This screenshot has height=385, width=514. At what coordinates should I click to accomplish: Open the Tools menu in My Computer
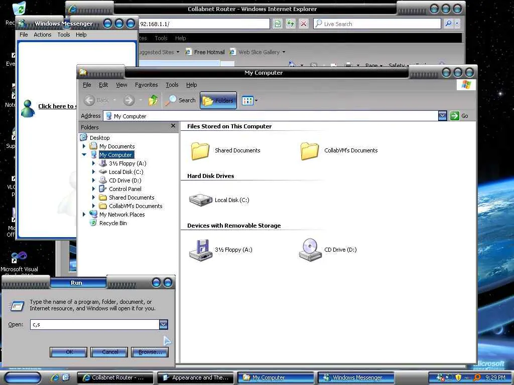tap(172, 85)
